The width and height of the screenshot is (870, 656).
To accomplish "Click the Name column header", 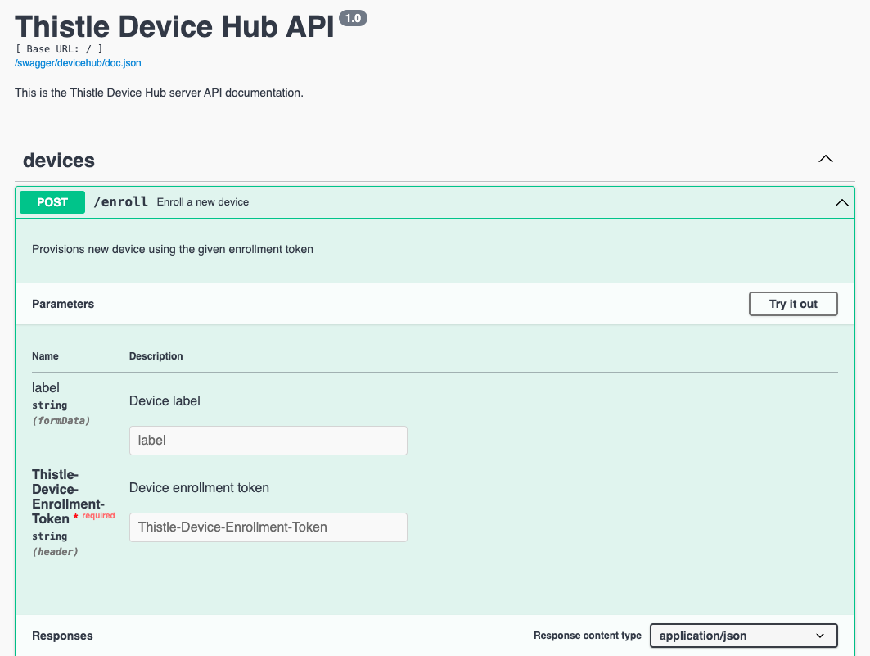I will coord(45,356).
